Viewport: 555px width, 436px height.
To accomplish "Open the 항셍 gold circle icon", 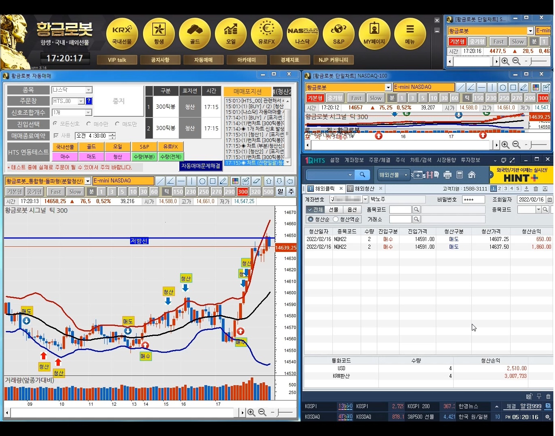I will [159, 34].
